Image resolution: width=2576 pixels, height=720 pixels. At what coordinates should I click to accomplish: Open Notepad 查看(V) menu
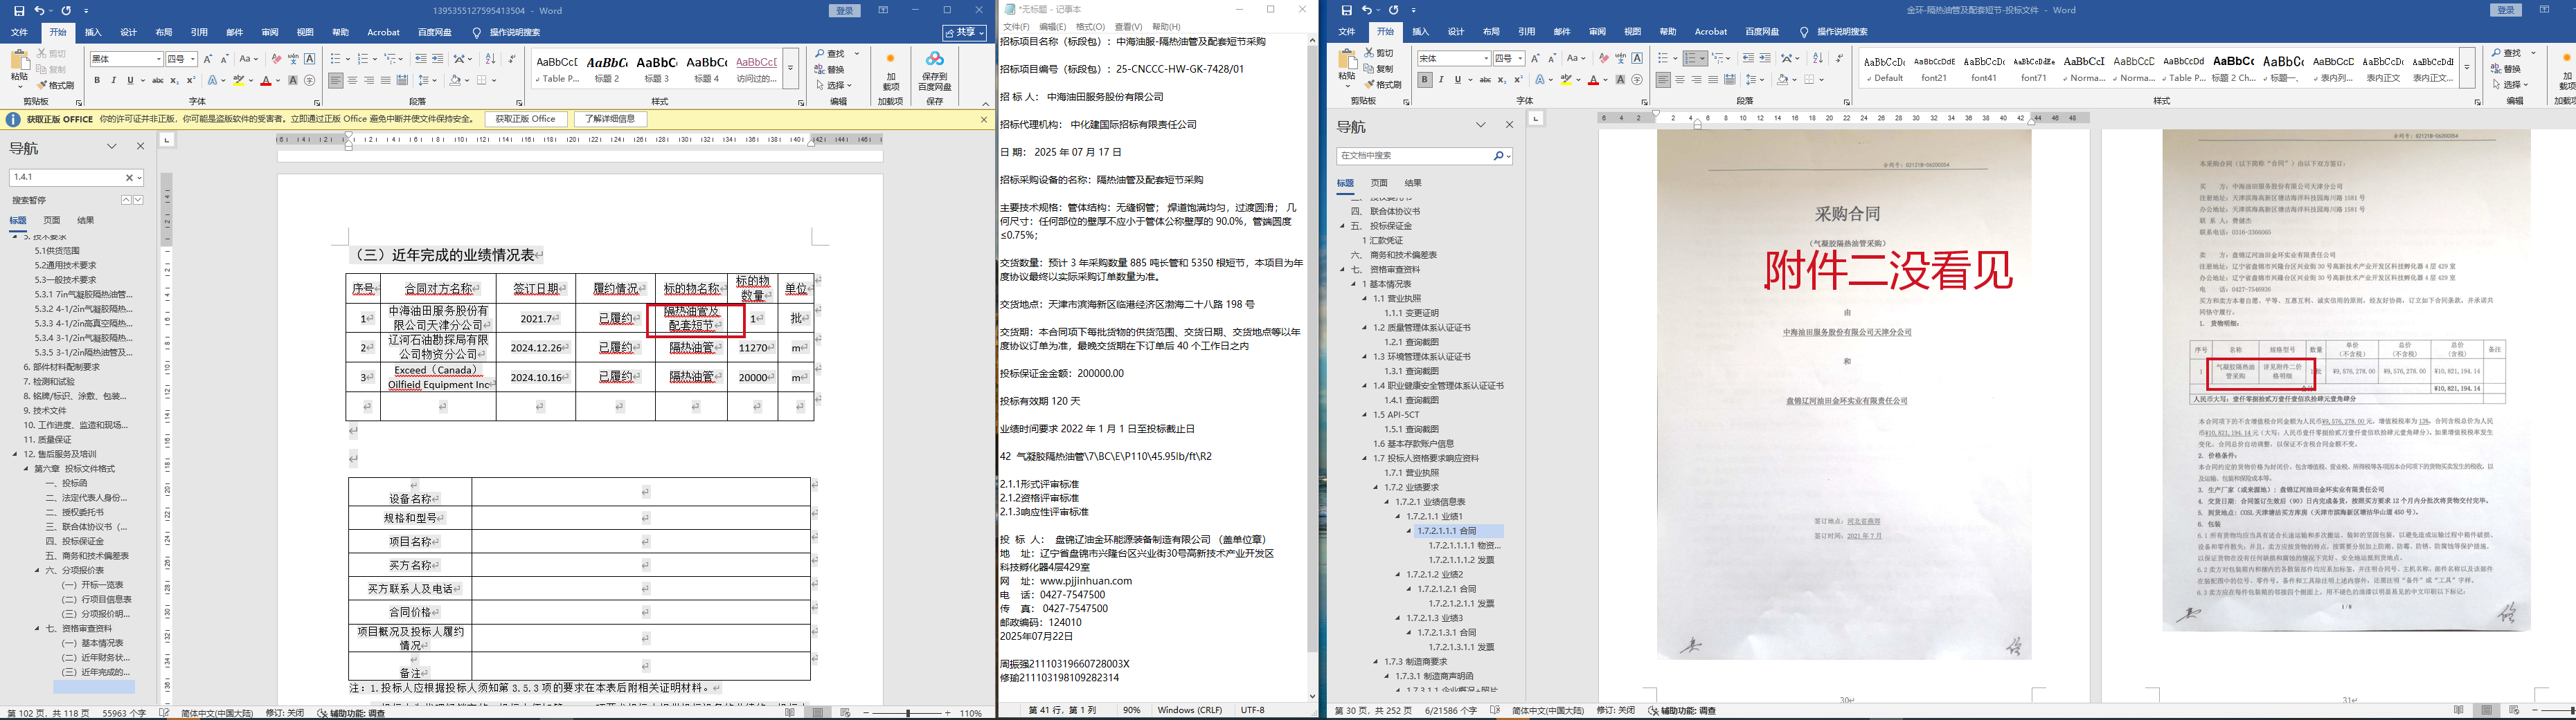pyautogui.click(x=1129, y=27)
